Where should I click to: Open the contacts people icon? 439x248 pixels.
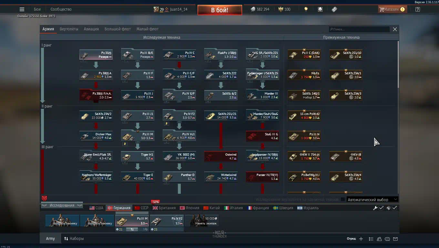(379, 239)
